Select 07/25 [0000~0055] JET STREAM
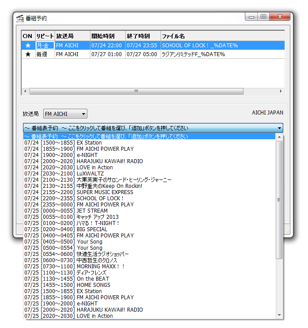The width and height of the screenshot is (308, 328). pyautogui.click(x=149, y=211)
